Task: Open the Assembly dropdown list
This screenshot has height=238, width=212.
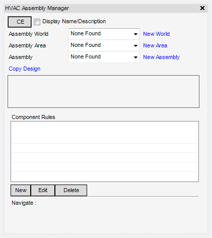Action: [104, 57]
